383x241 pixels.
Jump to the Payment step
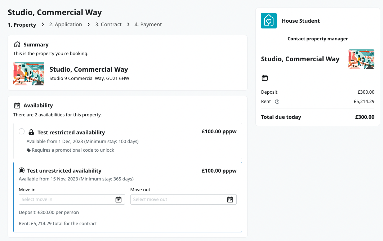tap(148, 24)
